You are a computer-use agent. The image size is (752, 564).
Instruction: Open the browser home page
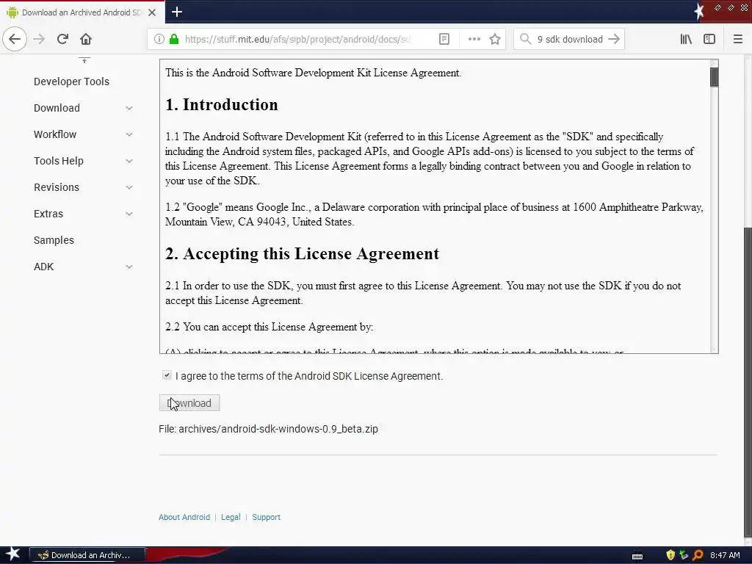(x=86, y=39)
